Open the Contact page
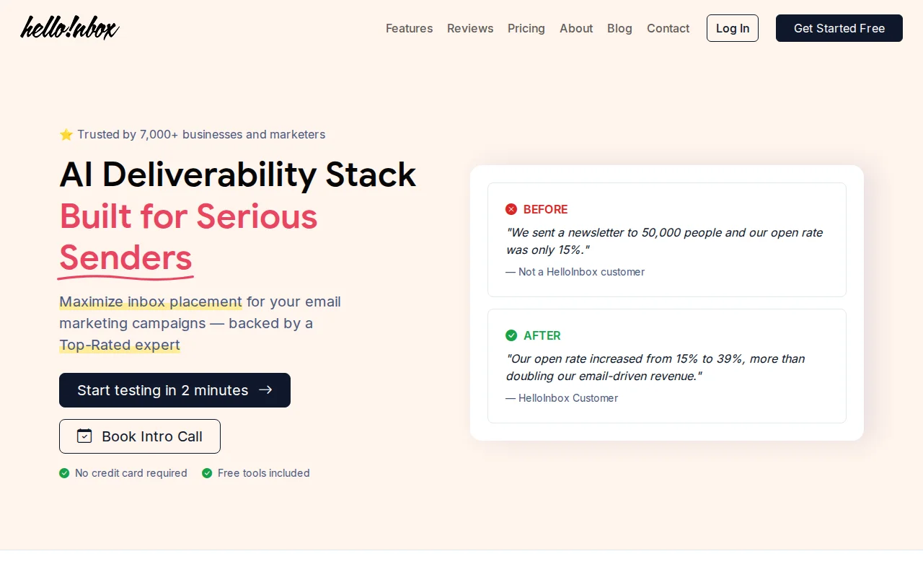The height and width of the screenshot is (577, 923). coord(668,28)
